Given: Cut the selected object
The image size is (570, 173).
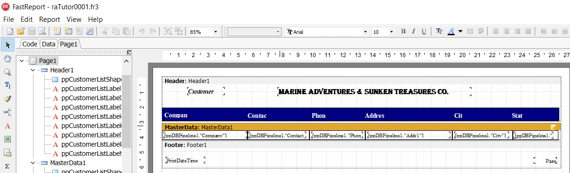Looking at the screenshot, I should coord(105,32).
